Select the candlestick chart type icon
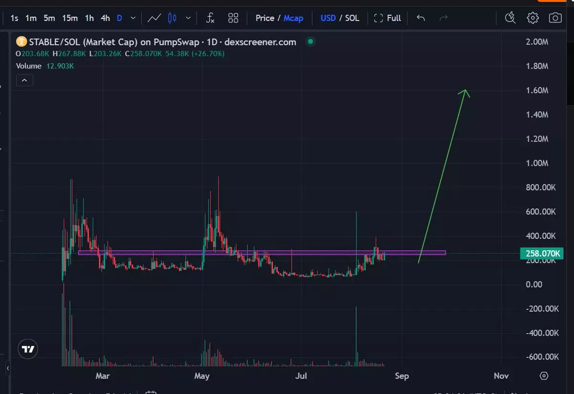 173,18
